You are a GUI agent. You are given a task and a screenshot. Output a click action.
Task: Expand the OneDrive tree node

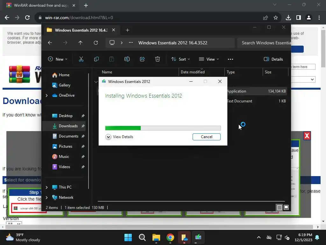coord(46,95)
